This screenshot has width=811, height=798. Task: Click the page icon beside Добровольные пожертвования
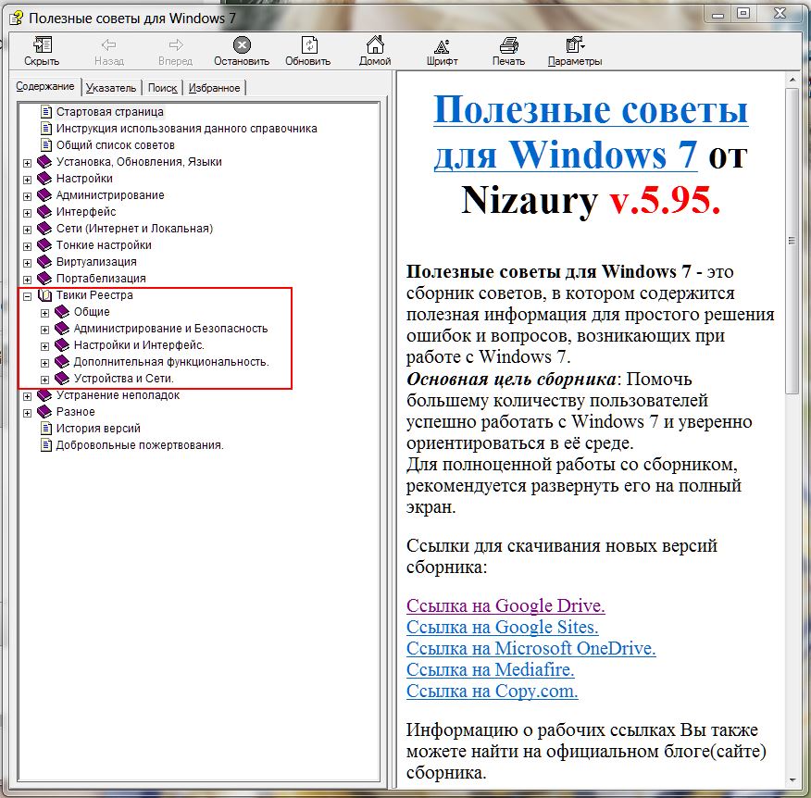[46, 444]
